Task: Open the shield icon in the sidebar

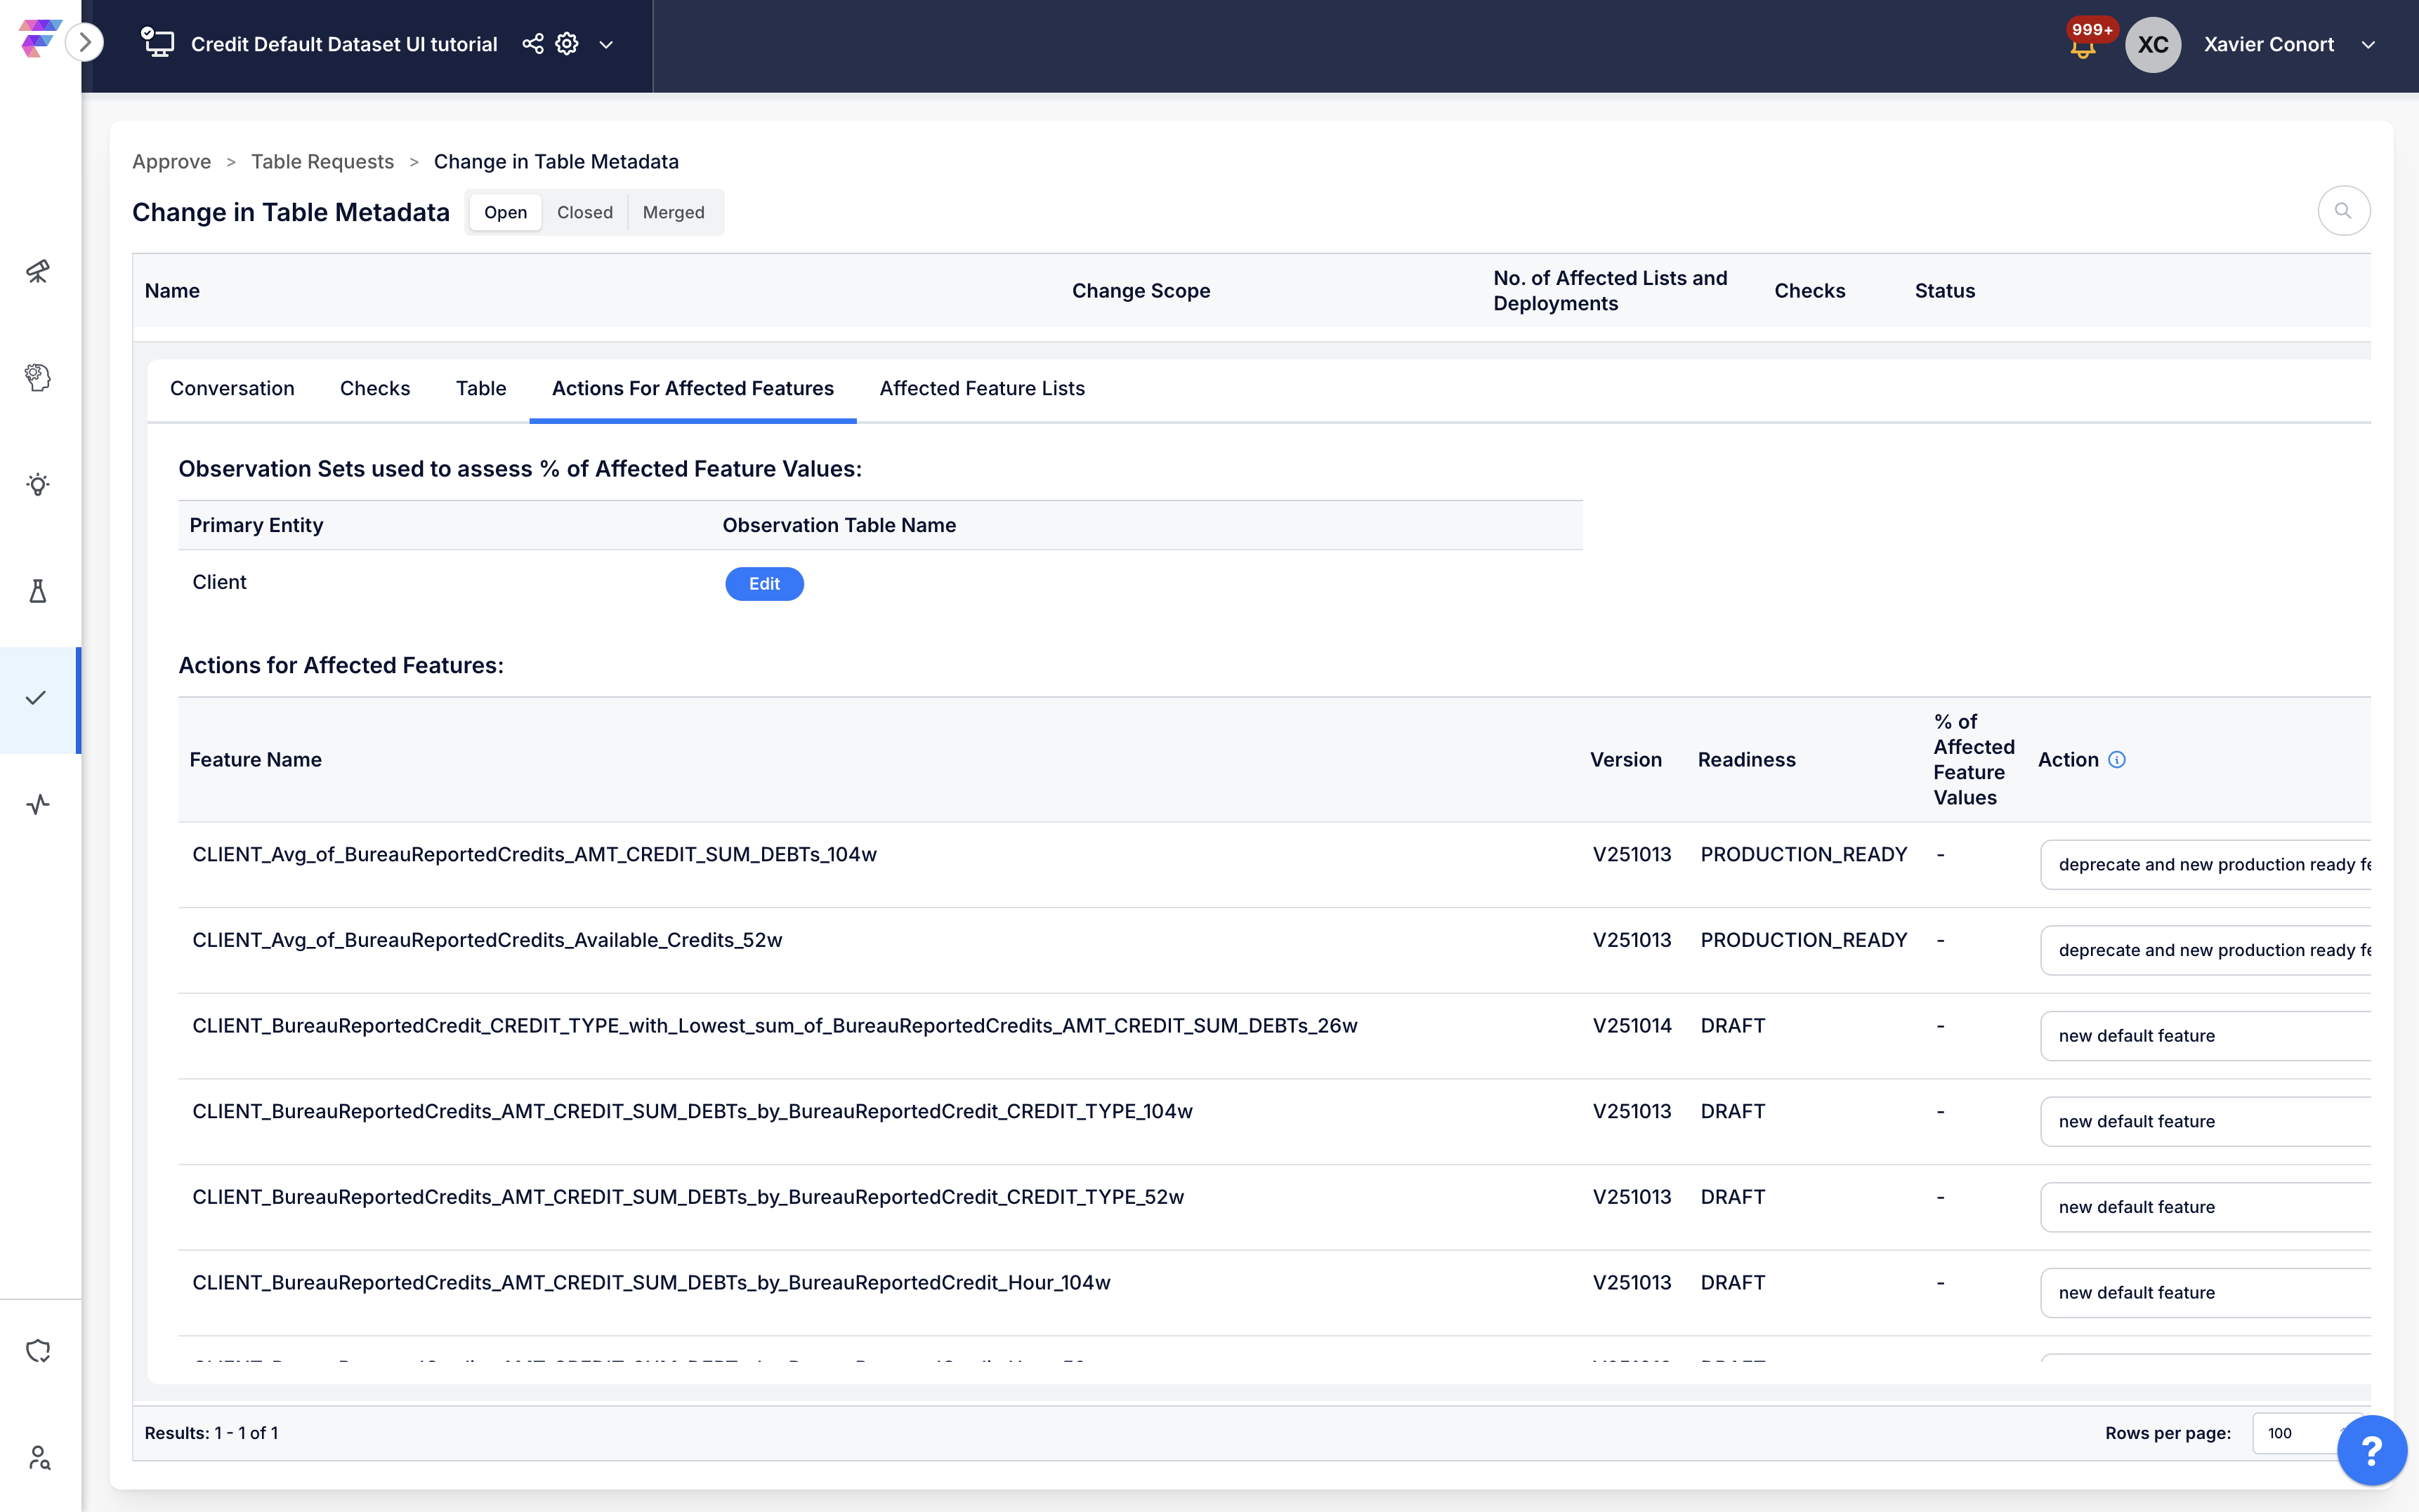Action: [x=38, y=1351]
